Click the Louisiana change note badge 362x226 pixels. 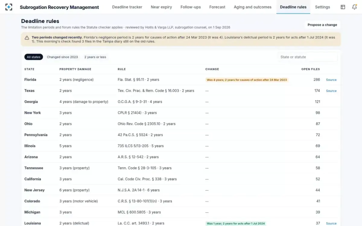[x=236, y=223]
